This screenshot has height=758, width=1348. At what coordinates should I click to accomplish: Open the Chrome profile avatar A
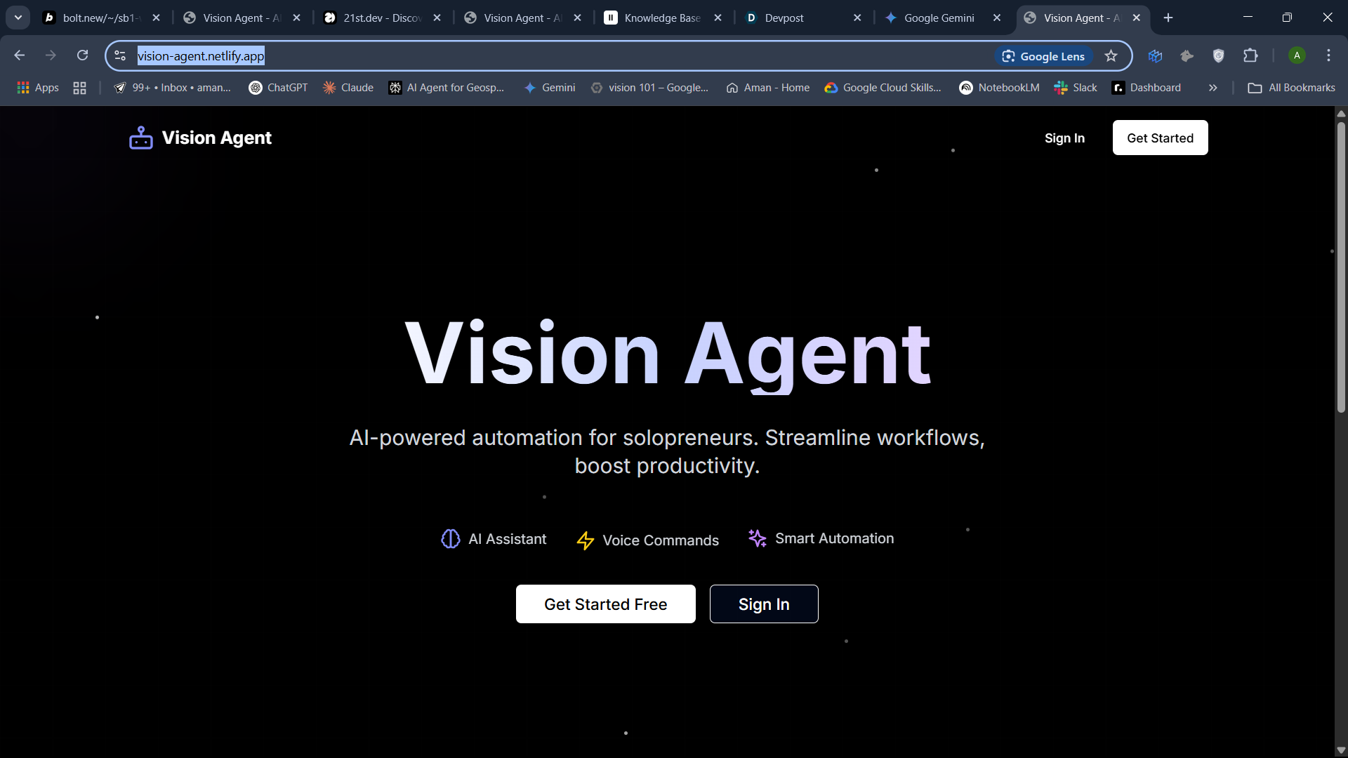pos(1297,56)
